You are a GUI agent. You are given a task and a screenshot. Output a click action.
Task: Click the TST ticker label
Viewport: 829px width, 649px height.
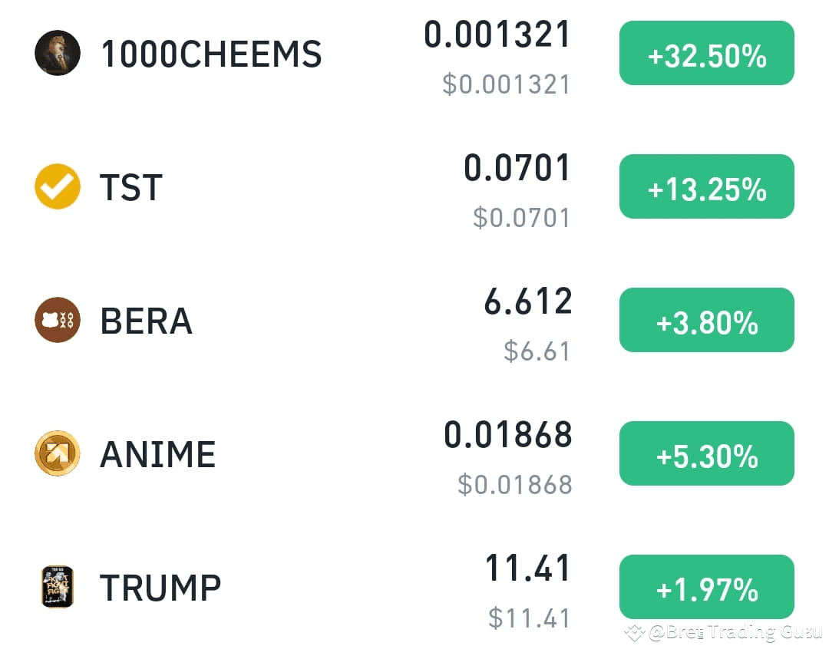pos(130,186)
